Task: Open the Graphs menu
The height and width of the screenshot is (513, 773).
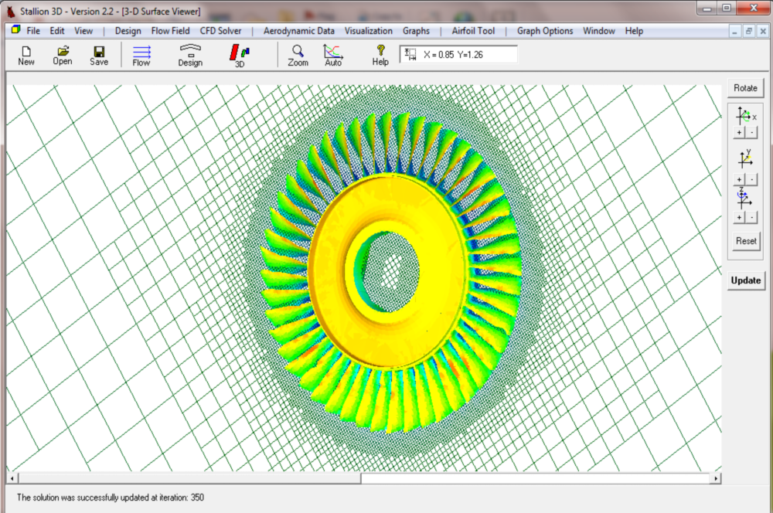Action: (416, 31)
